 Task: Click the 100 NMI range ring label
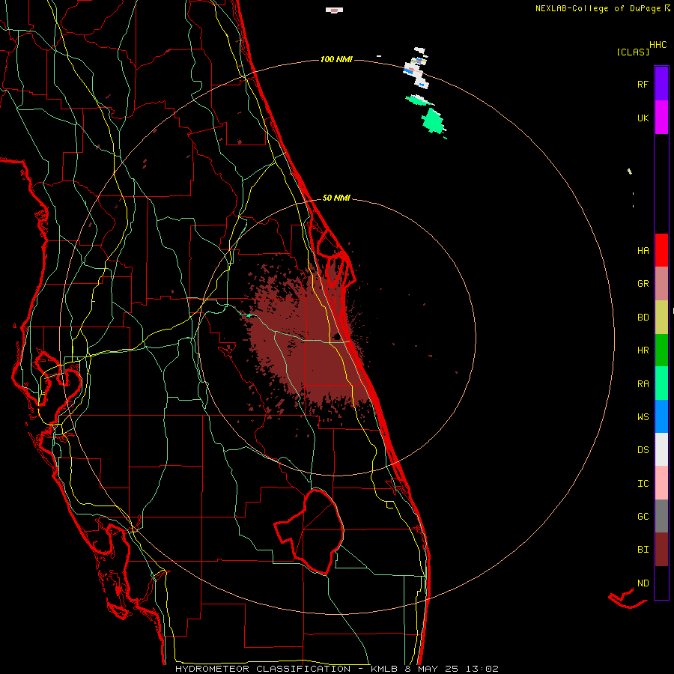coord(336,59)
